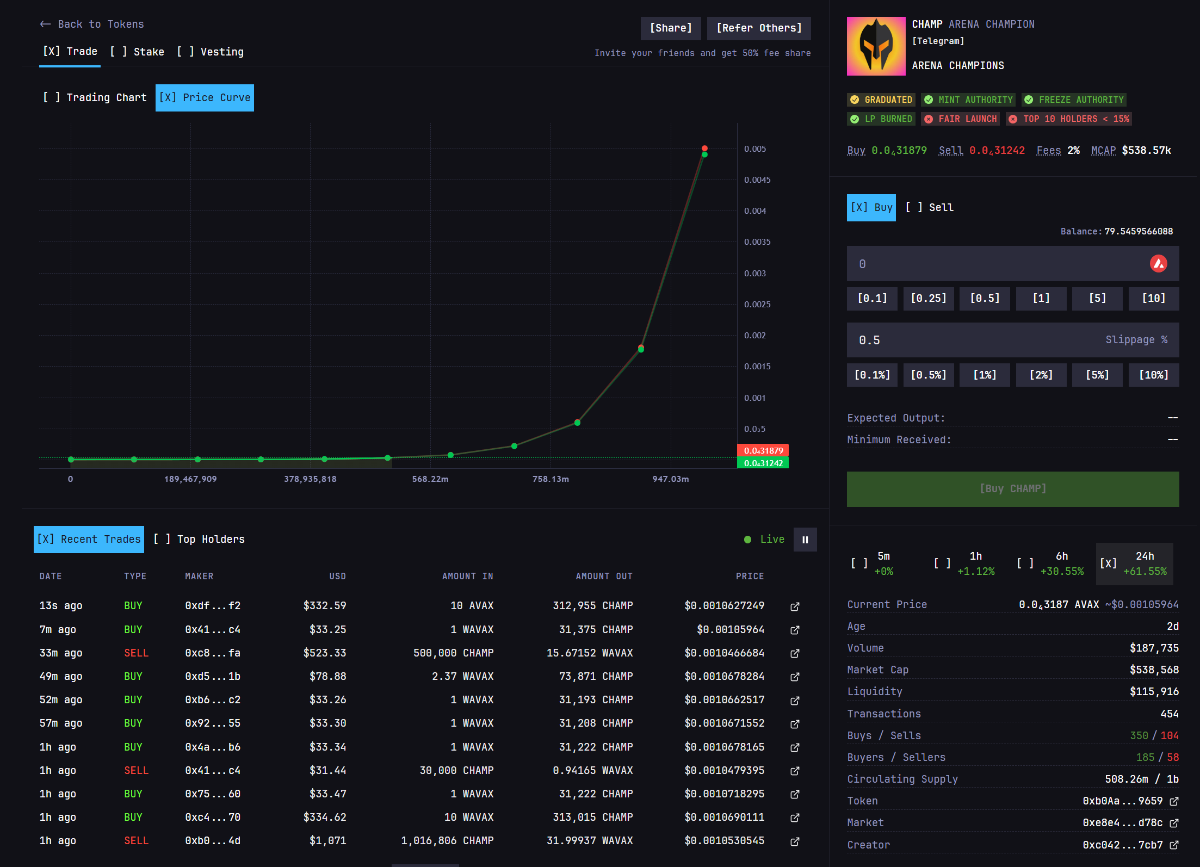This screenshot has height=867, width=1200.
Task: Pause the live trades feed
Action: click(805, 540)
